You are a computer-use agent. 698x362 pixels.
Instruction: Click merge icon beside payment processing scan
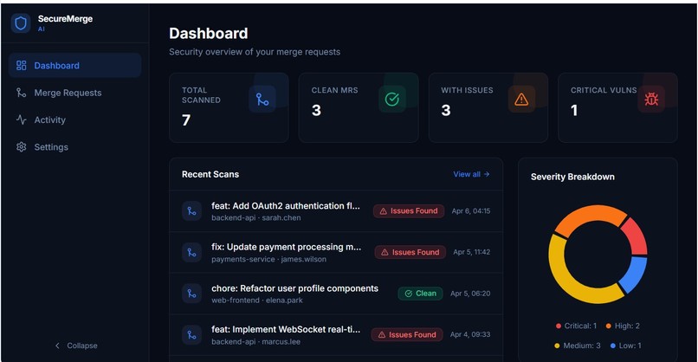[192, 253]
